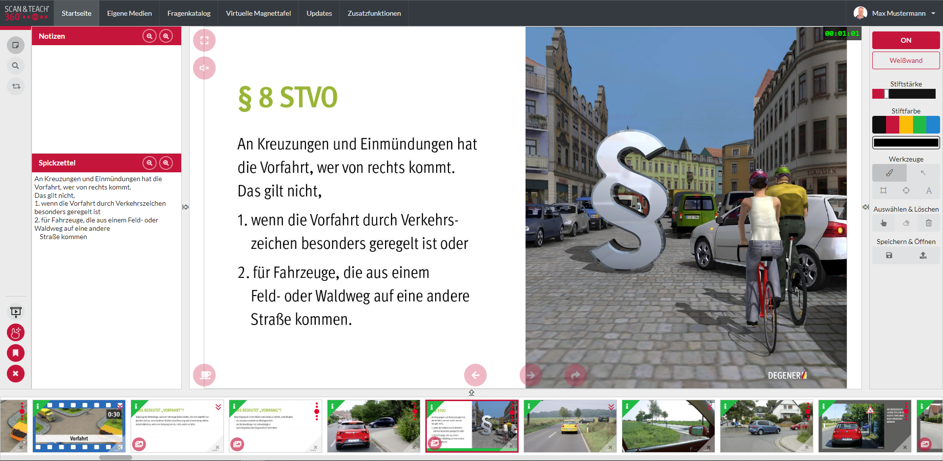Expand the double chevron on Vorfahrt video thumbnail
943x461 pixels.
120,407
